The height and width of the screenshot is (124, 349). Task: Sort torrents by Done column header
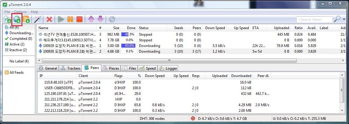point(129,28)
